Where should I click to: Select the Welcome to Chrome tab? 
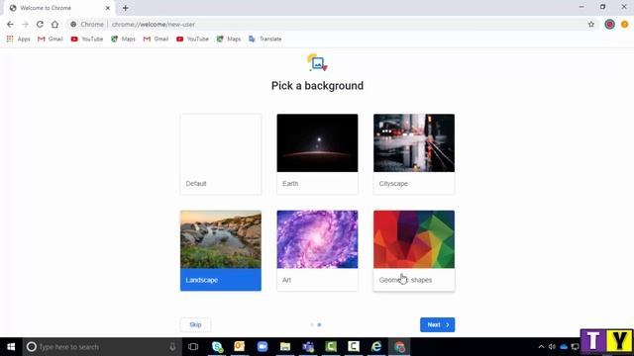58,8
